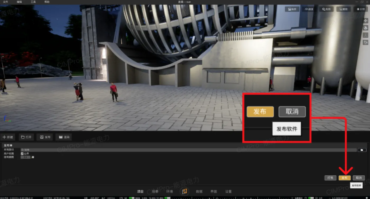Screen dimensions: 370x199
Task: Toggle the 公开 public permission checkbox
Action: coord(22,153)
